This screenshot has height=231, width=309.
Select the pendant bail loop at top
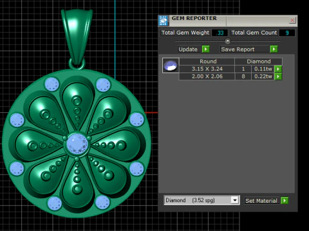[77, 37]
